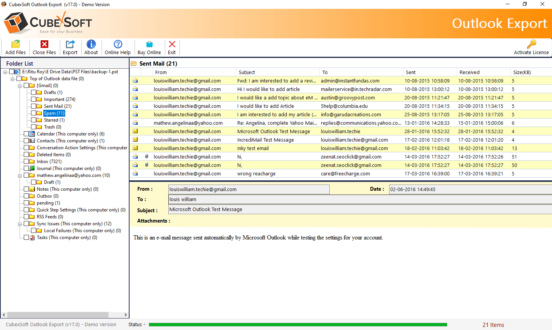Open Online Help question mark icon
This screenshot has width=552, height=330.
pyautogui.click(x=118, y=44)
